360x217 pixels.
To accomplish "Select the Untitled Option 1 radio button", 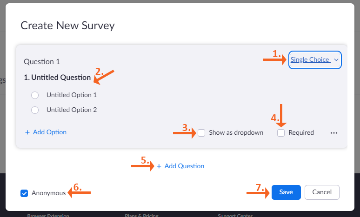I will (x=34, y=95).
